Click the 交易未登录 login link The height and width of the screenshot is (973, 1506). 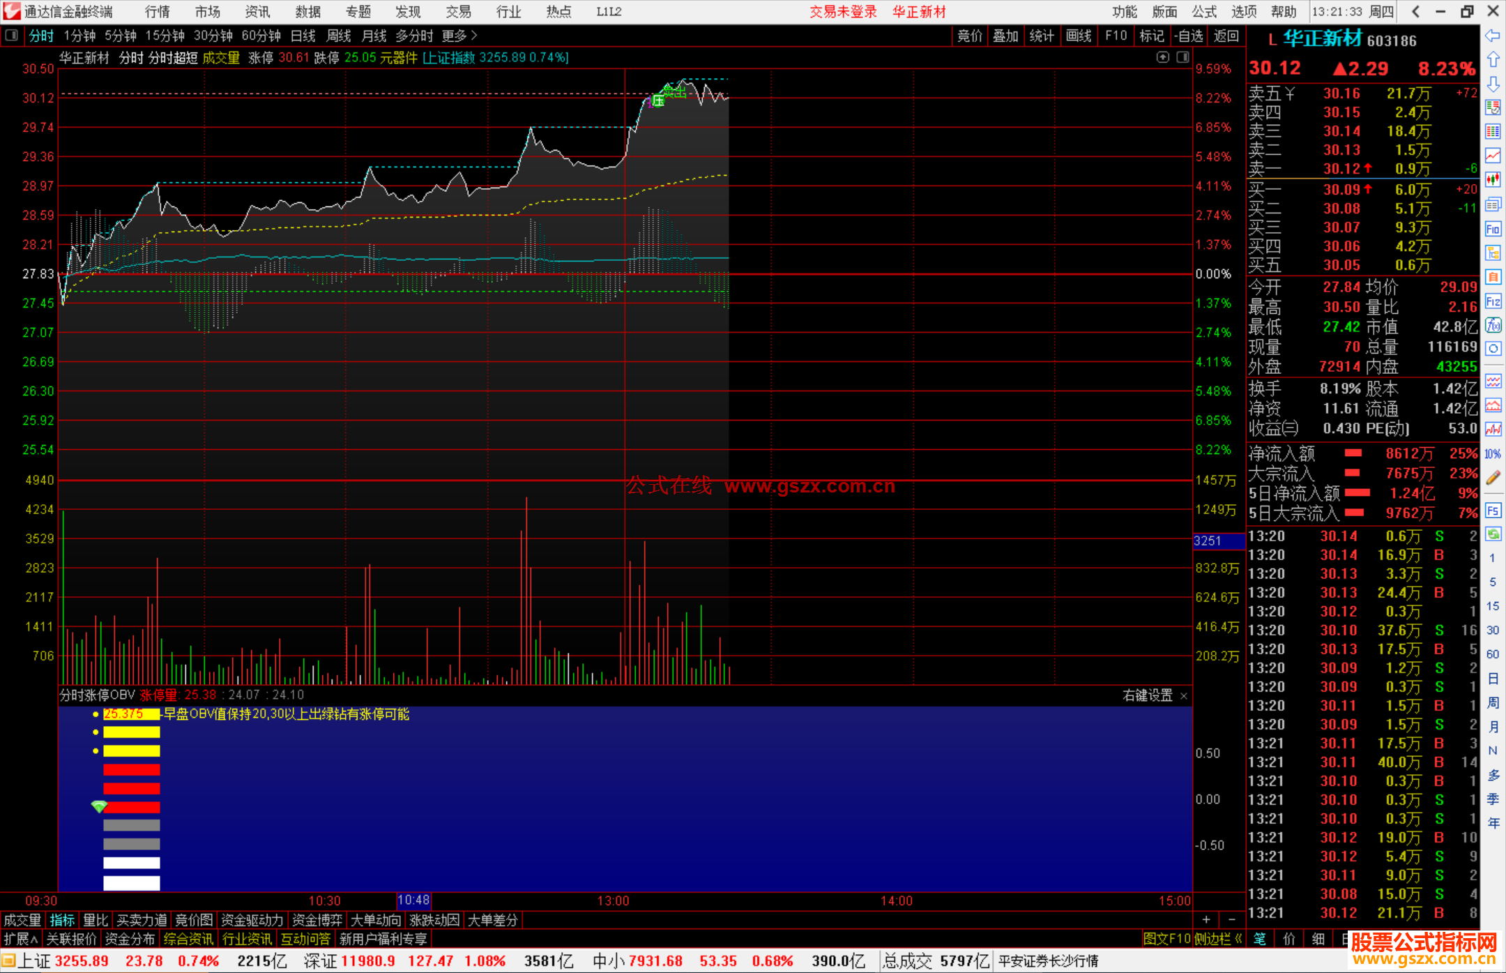(x=843, y=12)
